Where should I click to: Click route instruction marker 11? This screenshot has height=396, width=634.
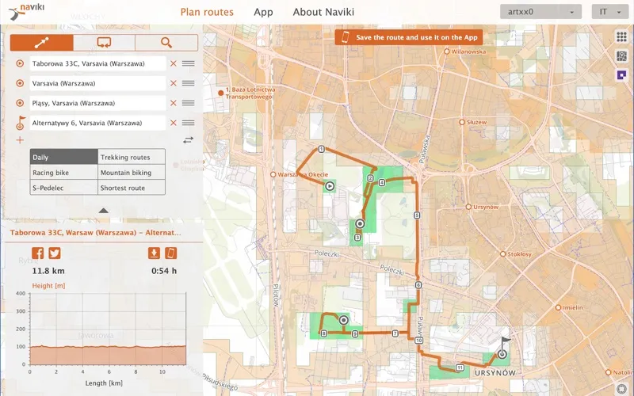pyautogui.click(x=460, y=367)
